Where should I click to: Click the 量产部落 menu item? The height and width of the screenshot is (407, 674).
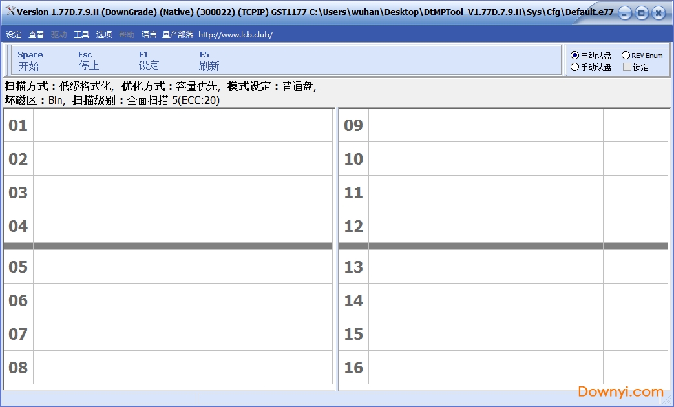tap(178, 35)
